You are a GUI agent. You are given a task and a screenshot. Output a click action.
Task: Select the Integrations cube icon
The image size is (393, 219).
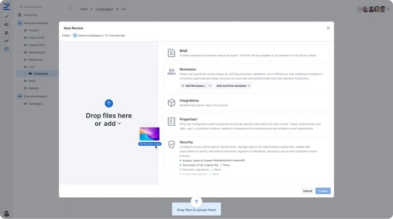171,103
